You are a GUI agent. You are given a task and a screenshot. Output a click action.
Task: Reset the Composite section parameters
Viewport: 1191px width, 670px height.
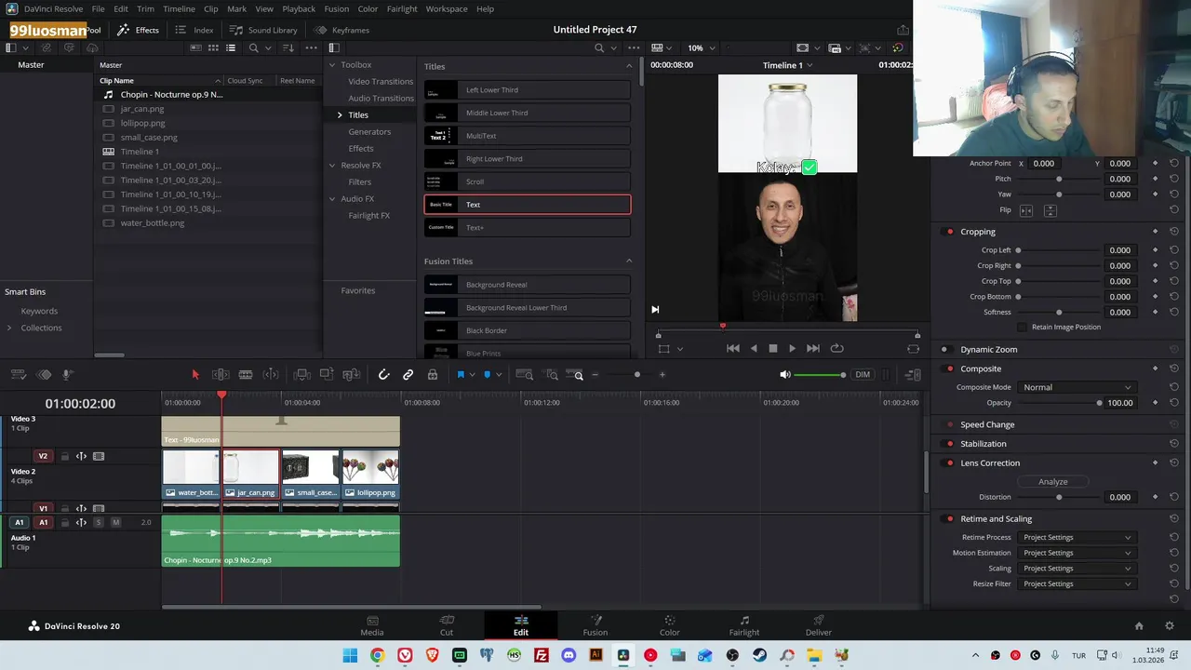tap(1174, 368)
